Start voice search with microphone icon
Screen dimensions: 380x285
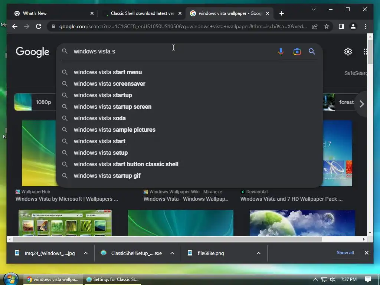click(281, 51)
